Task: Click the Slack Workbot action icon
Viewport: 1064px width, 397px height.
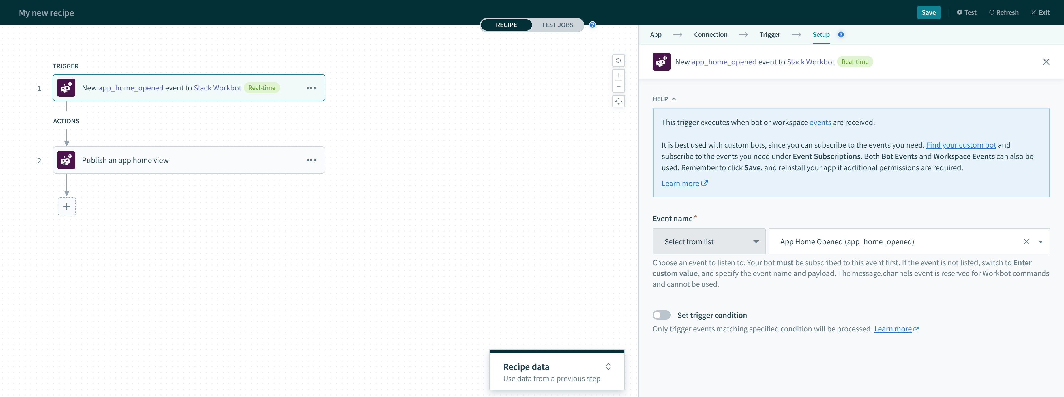Action: 66,160
